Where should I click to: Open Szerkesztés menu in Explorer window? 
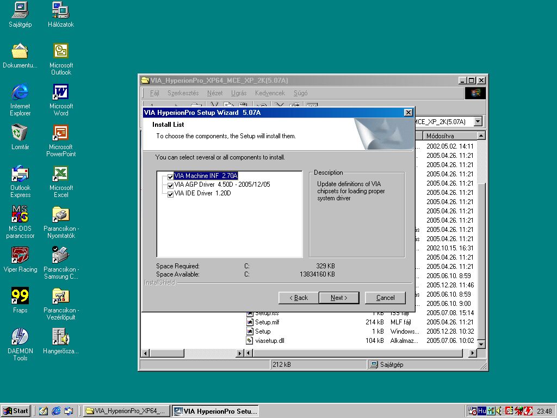pyautogui.click(x=183, y=93)
